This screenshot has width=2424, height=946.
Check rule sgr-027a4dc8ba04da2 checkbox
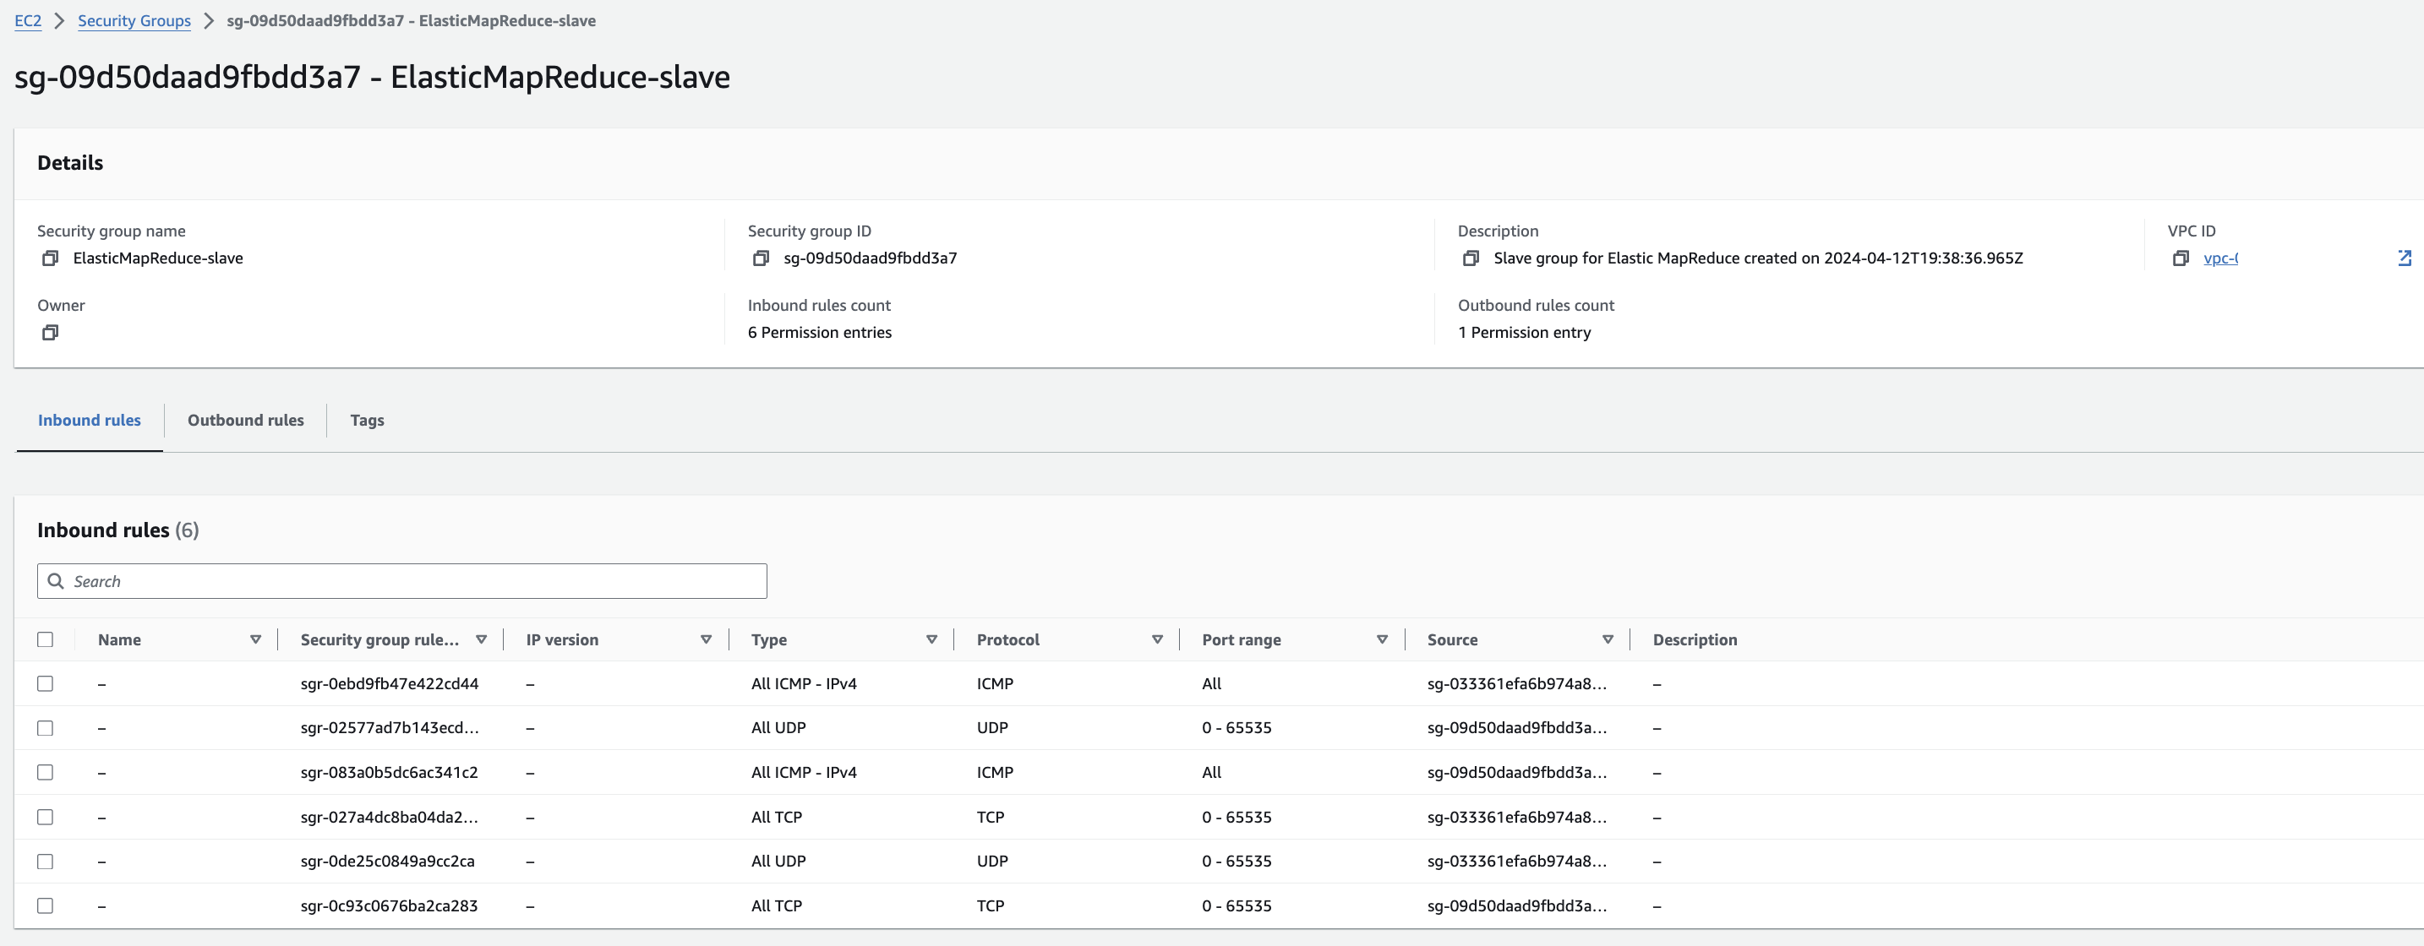click(45, 817)
